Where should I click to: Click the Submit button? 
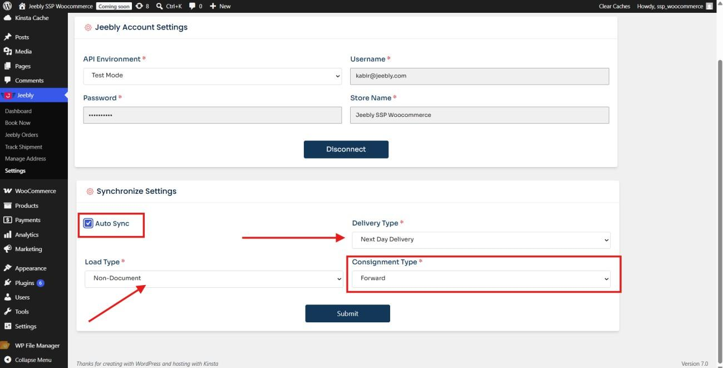(x=347, y=313)
